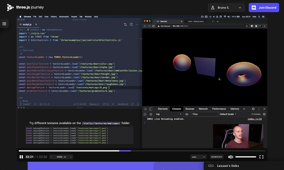Mute the video with the speaker icon

(x=230, y=157)
